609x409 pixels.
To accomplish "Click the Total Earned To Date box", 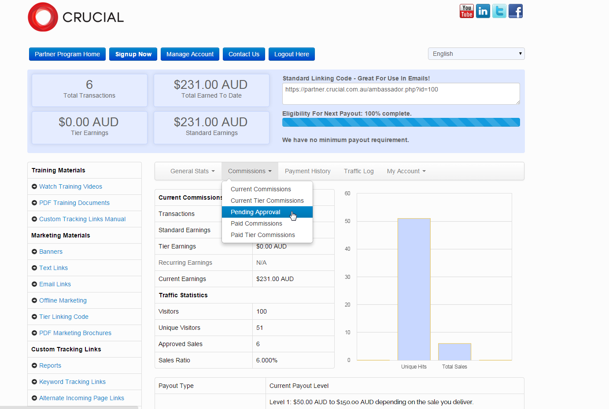I will point(211,90).
